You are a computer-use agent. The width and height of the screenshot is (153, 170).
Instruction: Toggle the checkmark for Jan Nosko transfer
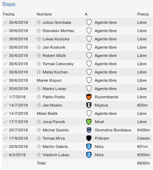pos(5,105)
